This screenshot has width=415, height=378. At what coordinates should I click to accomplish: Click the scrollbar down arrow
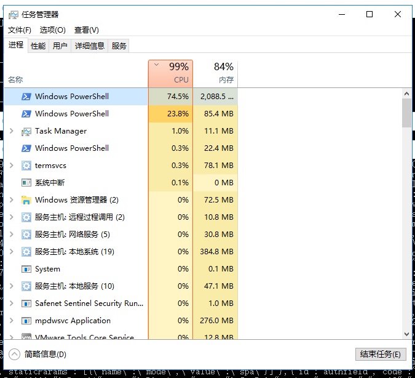pos(406,334)
